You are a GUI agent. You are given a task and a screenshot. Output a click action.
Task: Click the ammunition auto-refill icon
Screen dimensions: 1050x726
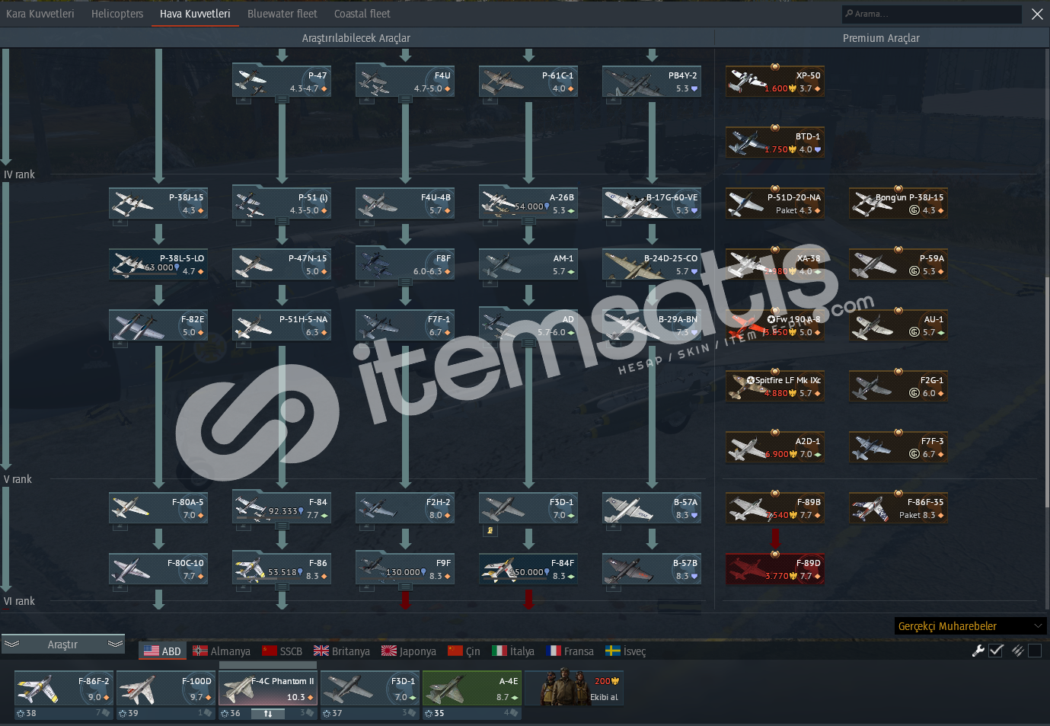[1017, 651]
